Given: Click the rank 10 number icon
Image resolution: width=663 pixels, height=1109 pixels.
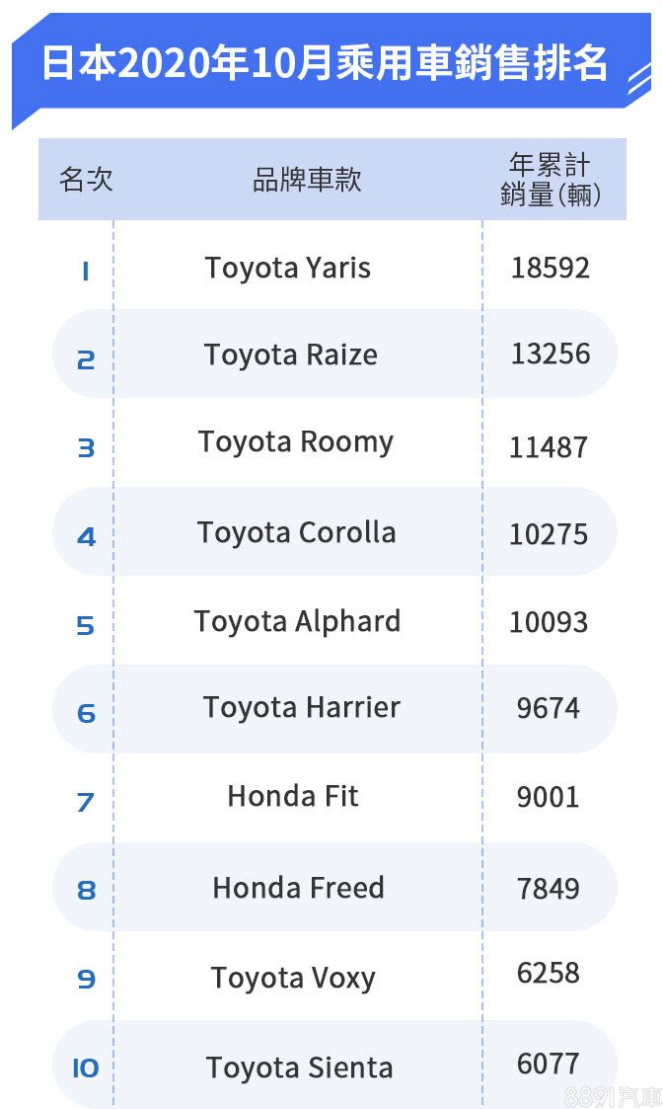Looking at the screenshot, I should [86, 1068].
